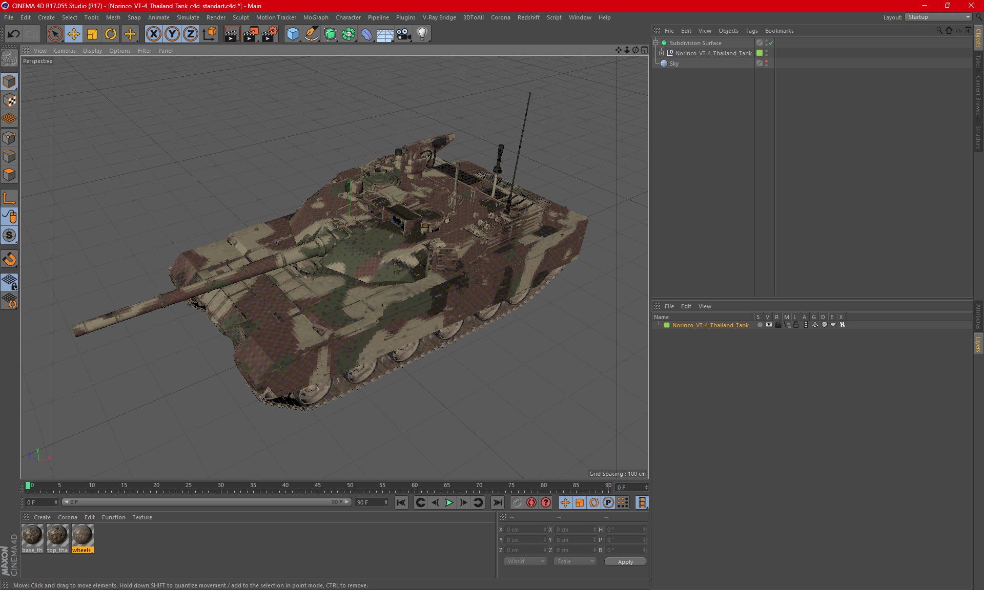Toggle Sky visibility dots

tap(766, 64)
